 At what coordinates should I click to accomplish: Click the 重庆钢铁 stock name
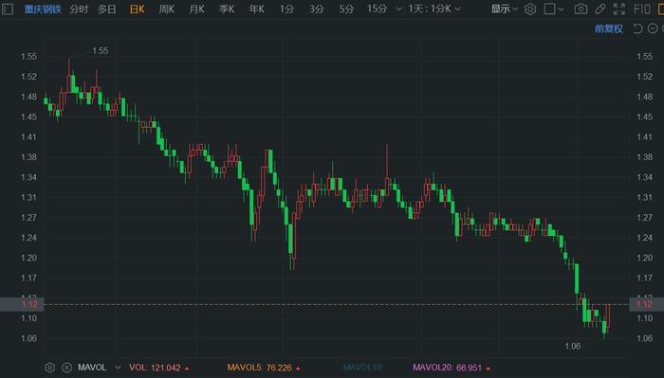click(x=43, y=9)
